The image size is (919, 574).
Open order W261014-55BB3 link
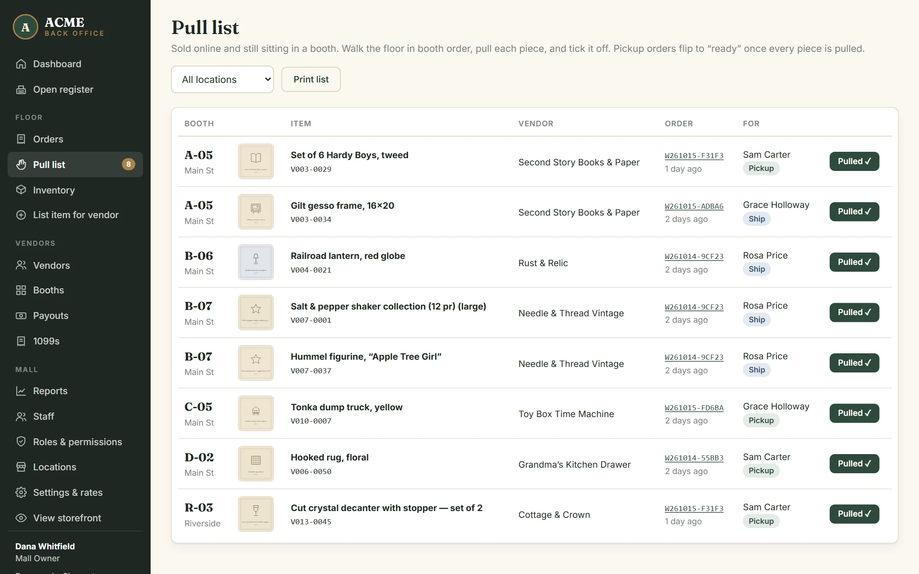[694, 458]
